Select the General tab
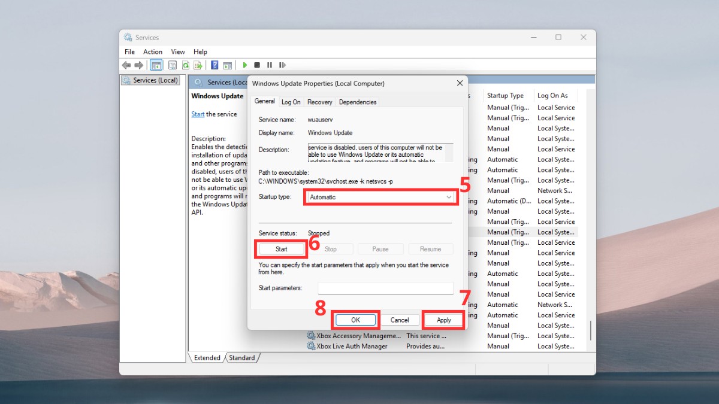This screenshot has width=719, height=404. pyautogui.click(x=265, y=101)
